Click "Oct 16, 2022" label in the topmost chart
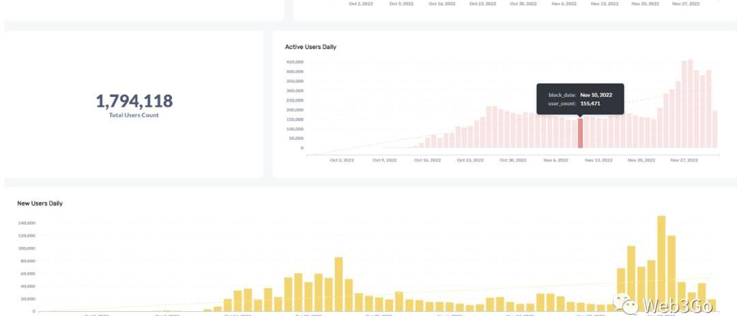Viewport: 737px width, 316px height. tap(441, 4)
